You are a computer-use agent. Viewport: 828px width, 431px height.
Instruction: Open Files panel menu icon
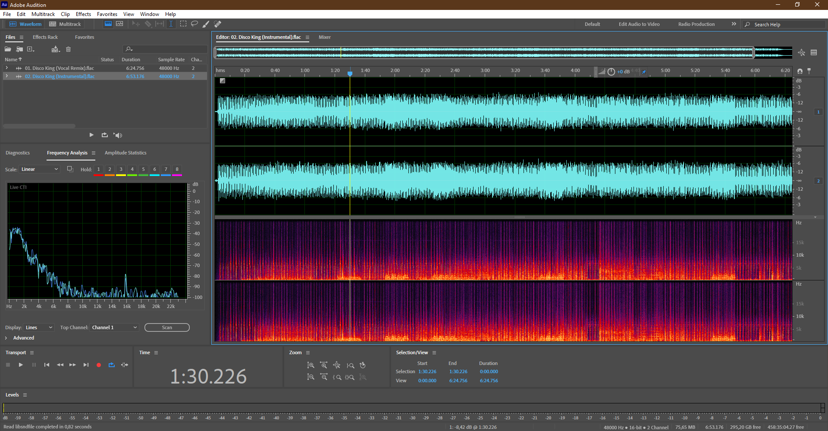click(x=21, y=38)
